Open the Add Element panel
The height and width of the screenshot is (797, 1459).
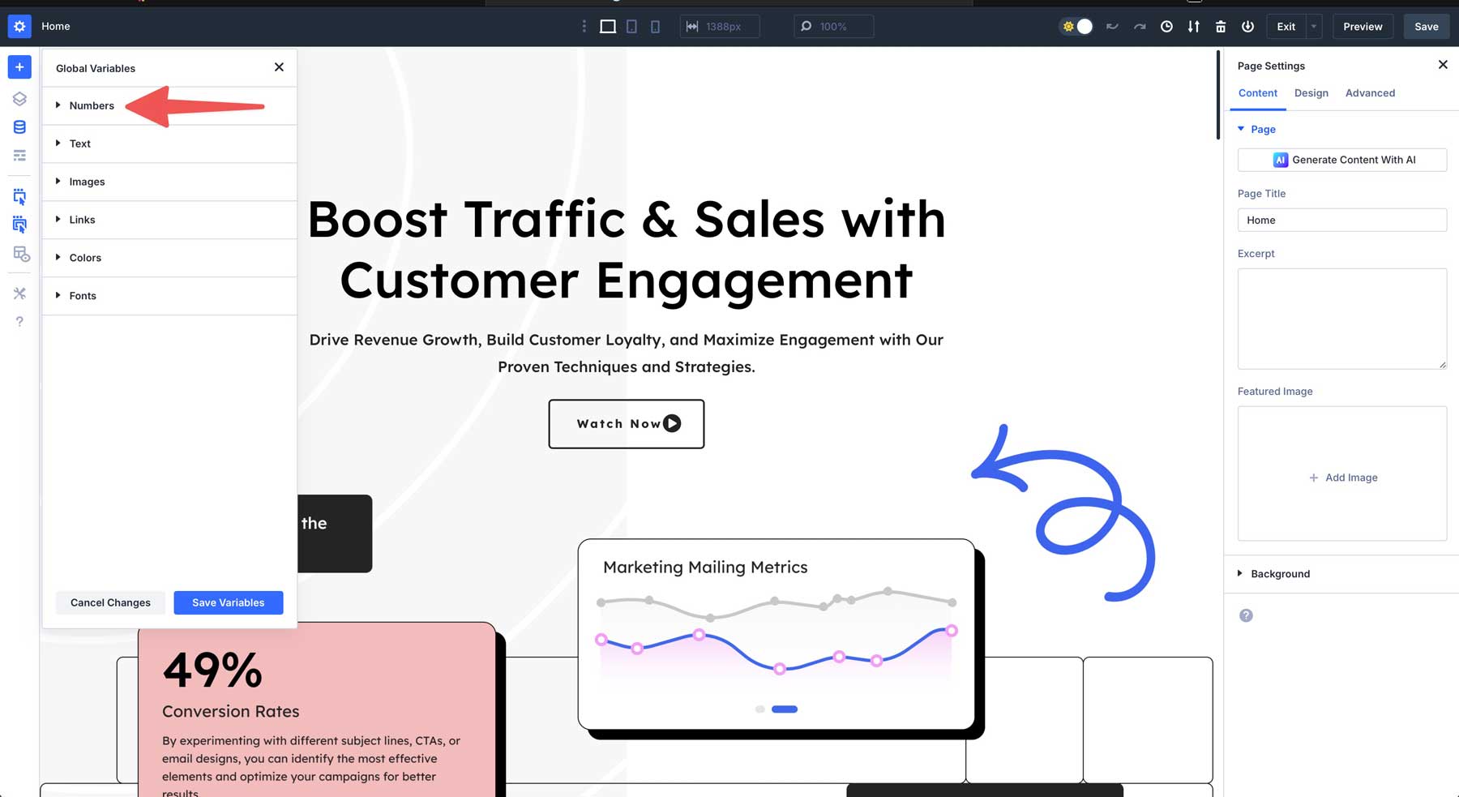coord(19,66)
